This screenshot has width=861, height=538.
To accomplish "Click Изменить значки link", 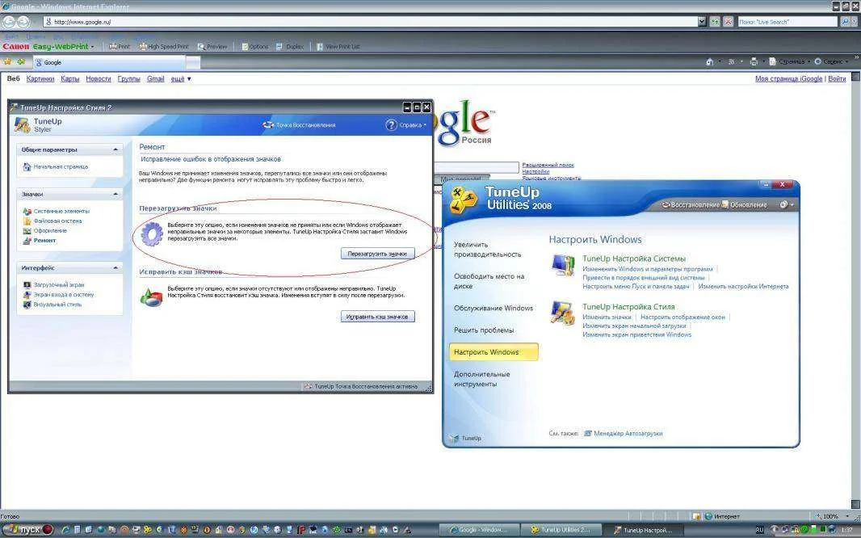I will coord(607,317).
